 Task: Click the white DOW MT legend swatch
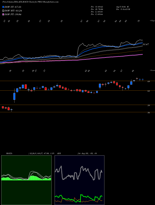(3, 11)
